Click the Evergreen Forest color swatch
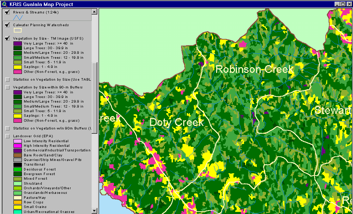The height and width of the screenshot is (214, 353). pyautogui.click(x=18, y=174)
